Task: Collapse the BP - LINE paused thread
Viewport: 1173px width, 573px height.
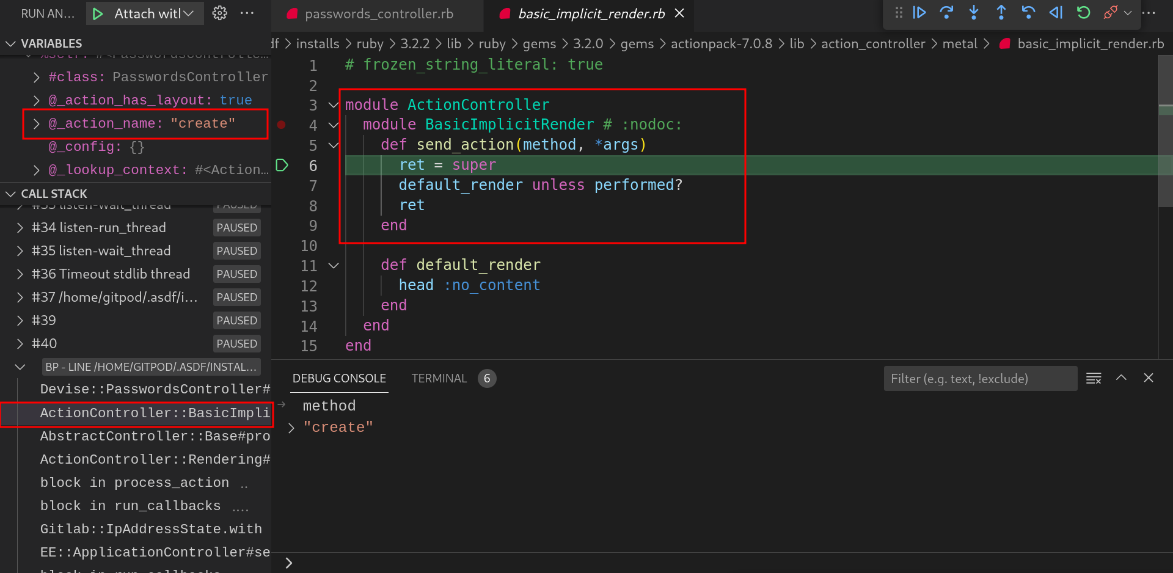Action: tap(20, 367)
